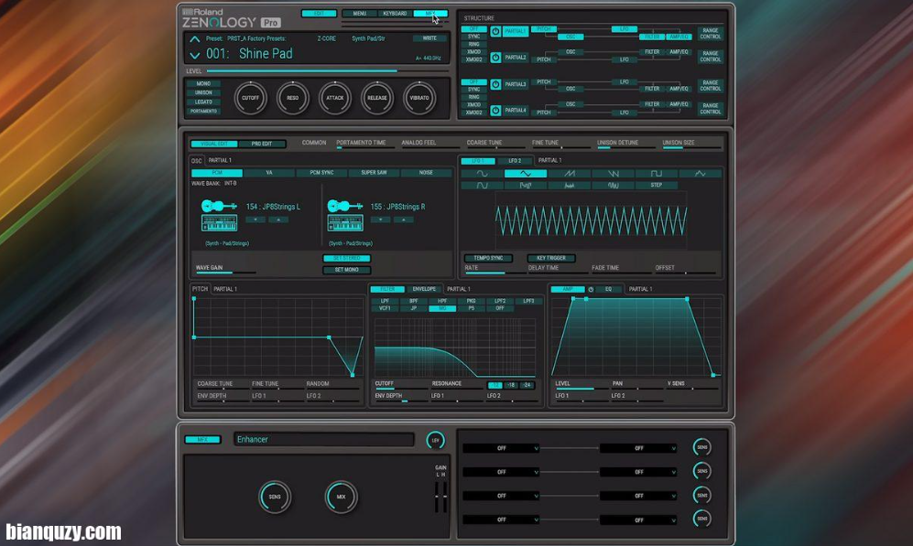Open third row right OFF dropdown
The width and height of the screenshot is (913, 546).
point(639,496)
